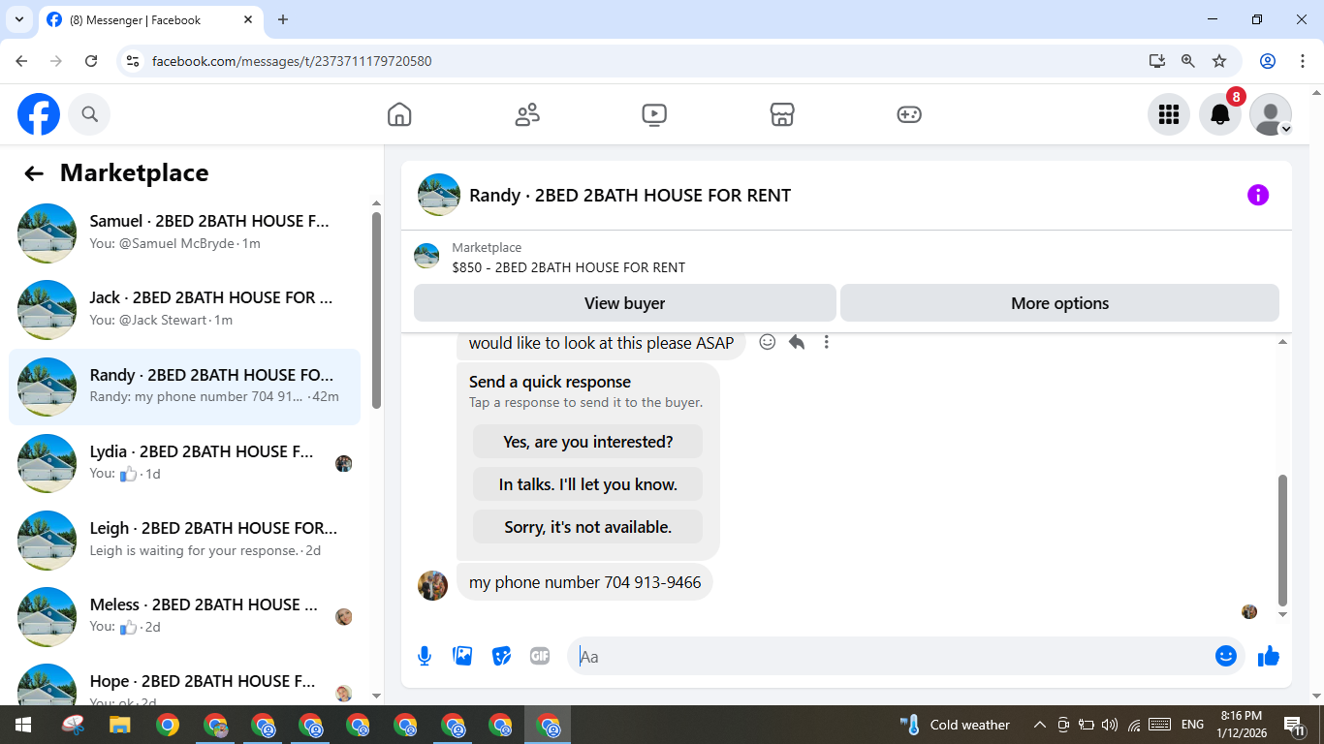
Task: Open the notifications bell with 8 badge
Action: pyautogui.click(x=1220, y=114)
